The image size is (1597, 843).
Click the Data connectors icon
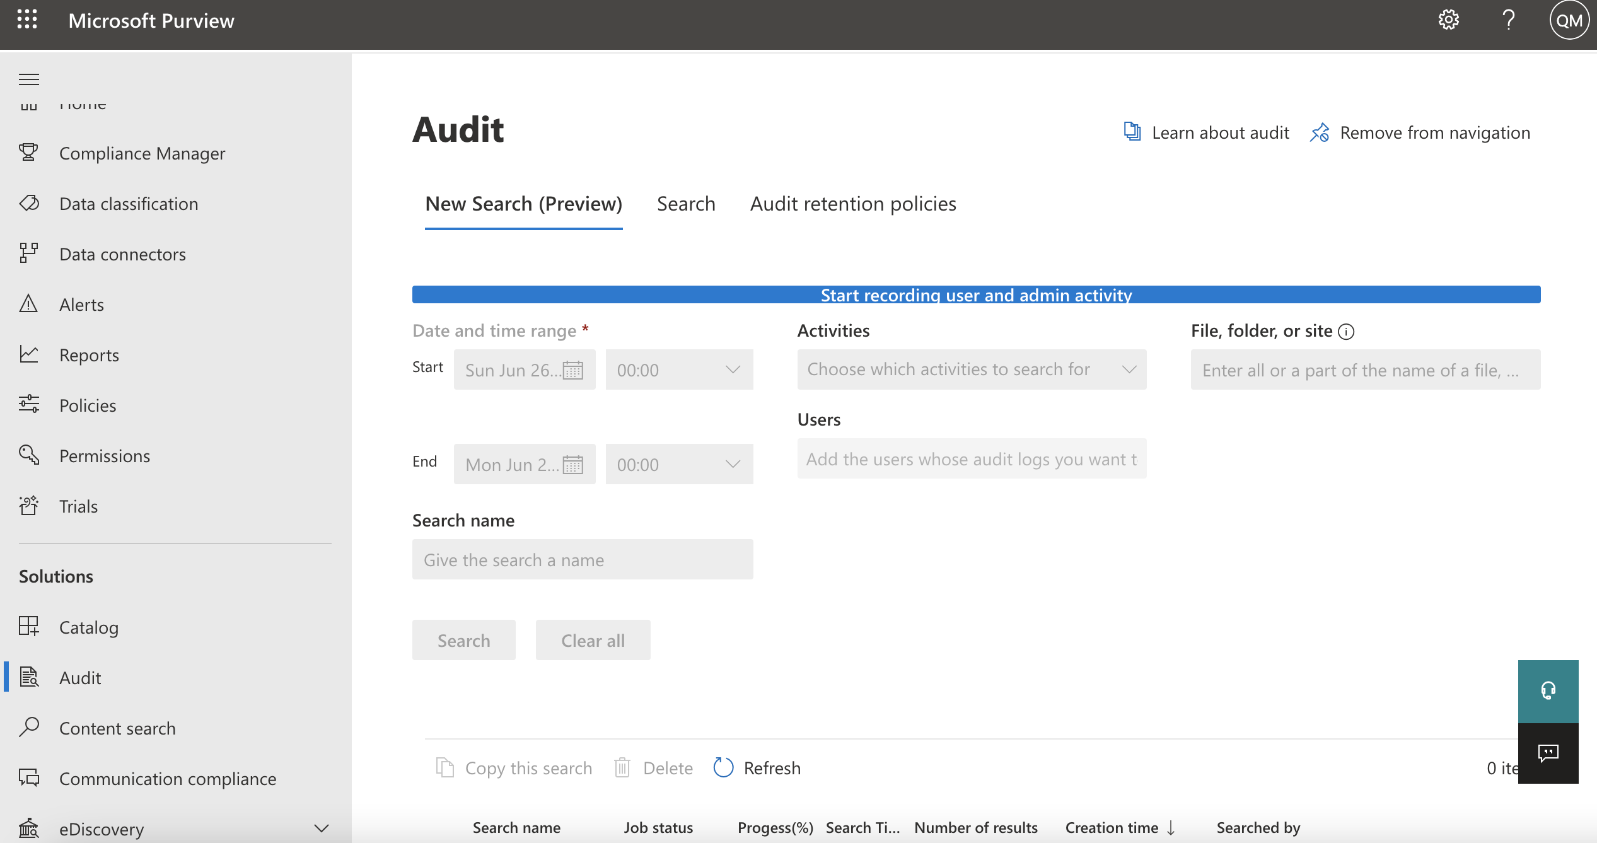tap(28, 252)
